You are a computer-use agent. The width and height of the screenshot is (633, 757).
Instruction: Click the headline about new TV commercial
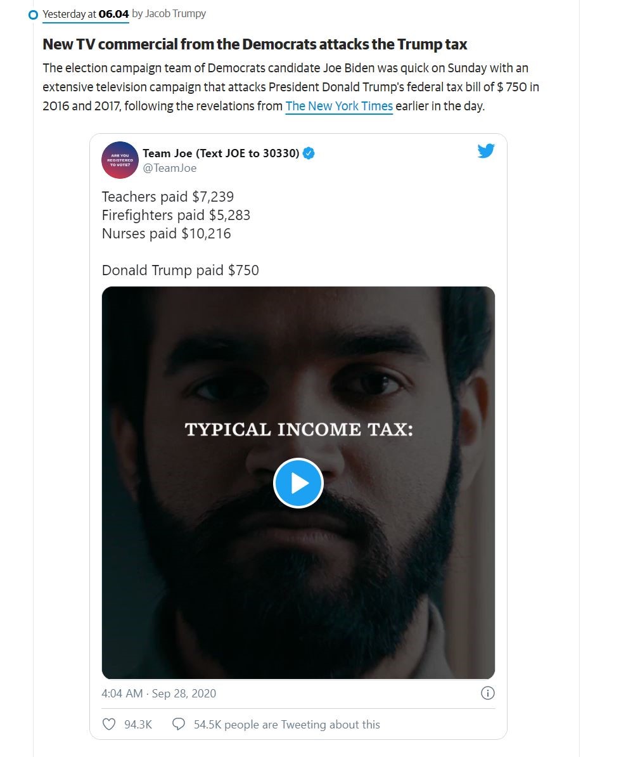(x=255, y=44)
